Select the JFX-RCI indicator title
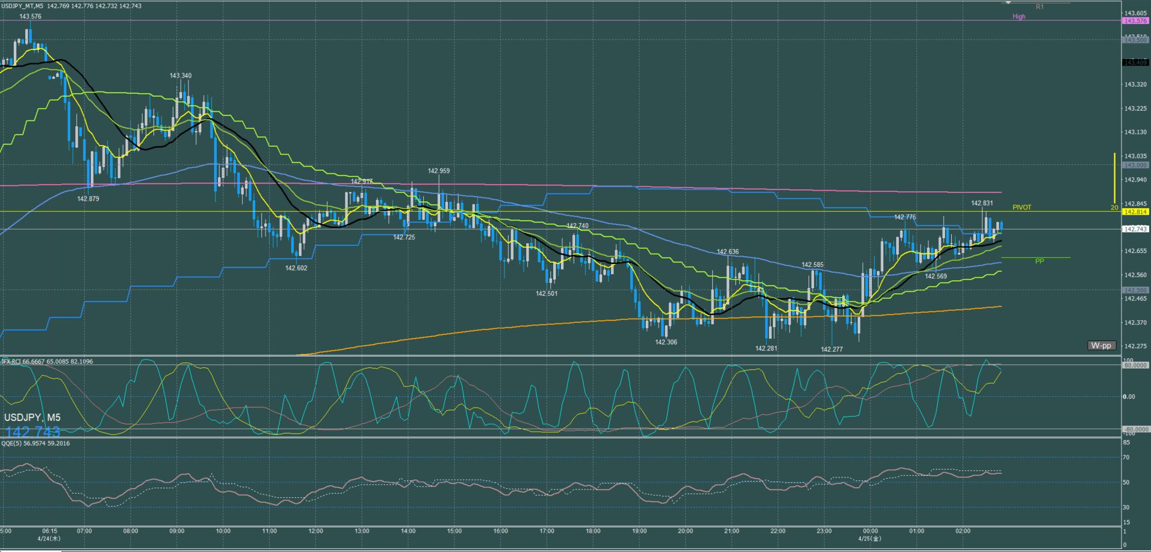This screenshot has height=552, width=1151. click(40, 361)
